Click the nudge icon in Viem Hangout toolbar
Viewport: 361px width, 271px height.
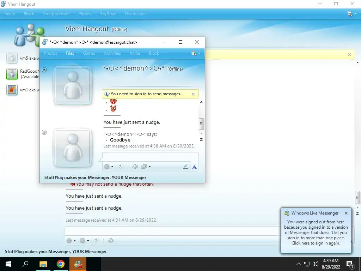coord(110,241)
